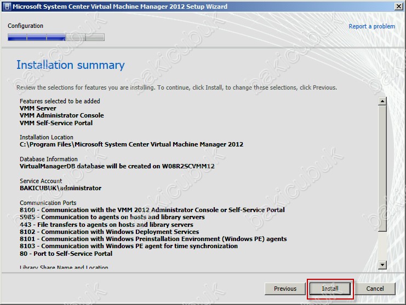Go back with the Previous button
The height and width of the screenshot is (305, 406).
[285, 289]
